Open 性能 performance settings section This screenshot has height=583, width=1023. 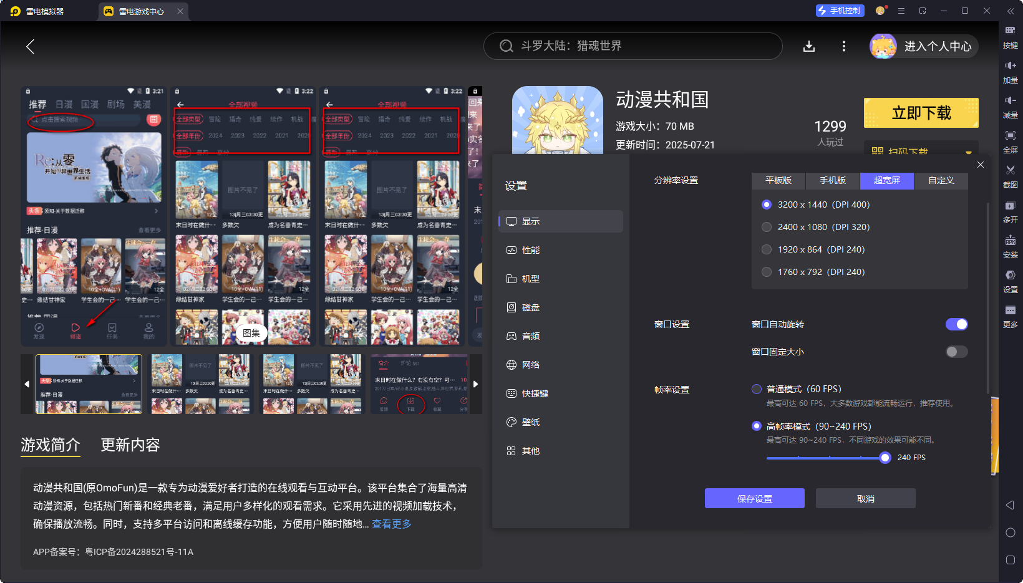click(561, 250)
